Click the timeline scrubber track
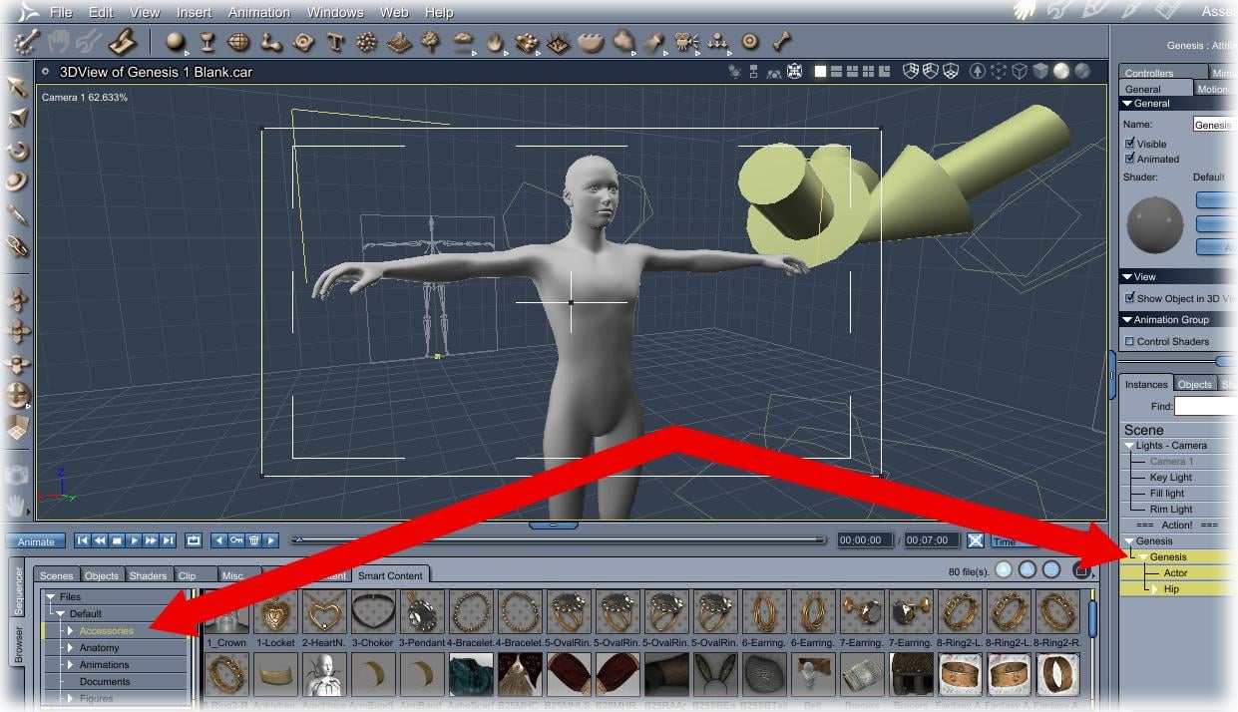 [x=560, y=539]
